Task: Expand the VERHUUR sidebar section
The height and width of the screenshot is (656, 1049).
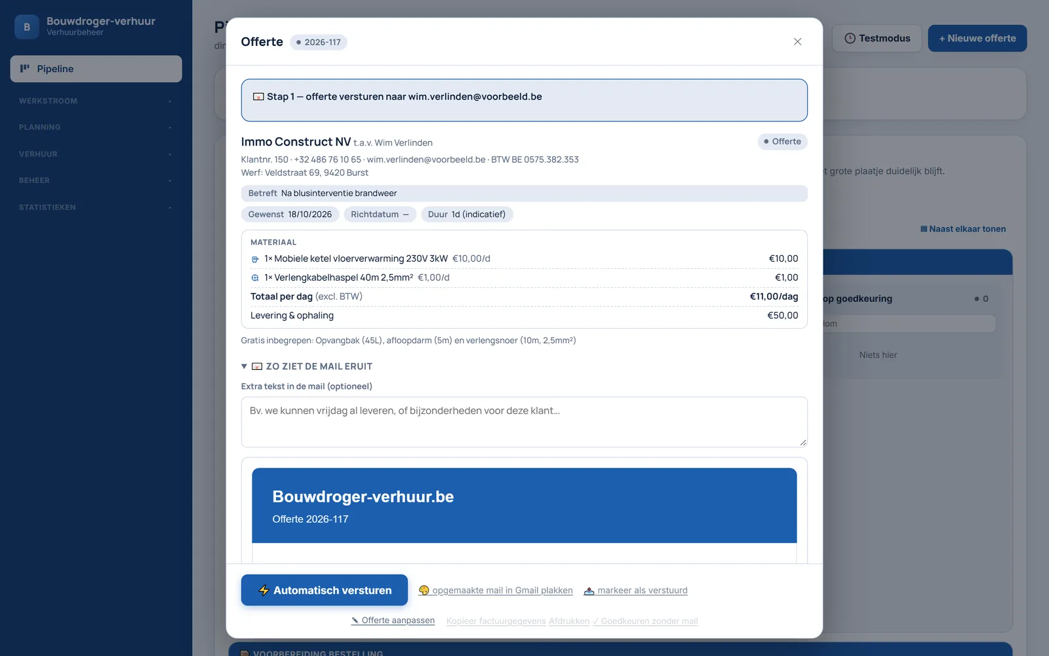Action: pyautogui.click(x=96, y=154)
